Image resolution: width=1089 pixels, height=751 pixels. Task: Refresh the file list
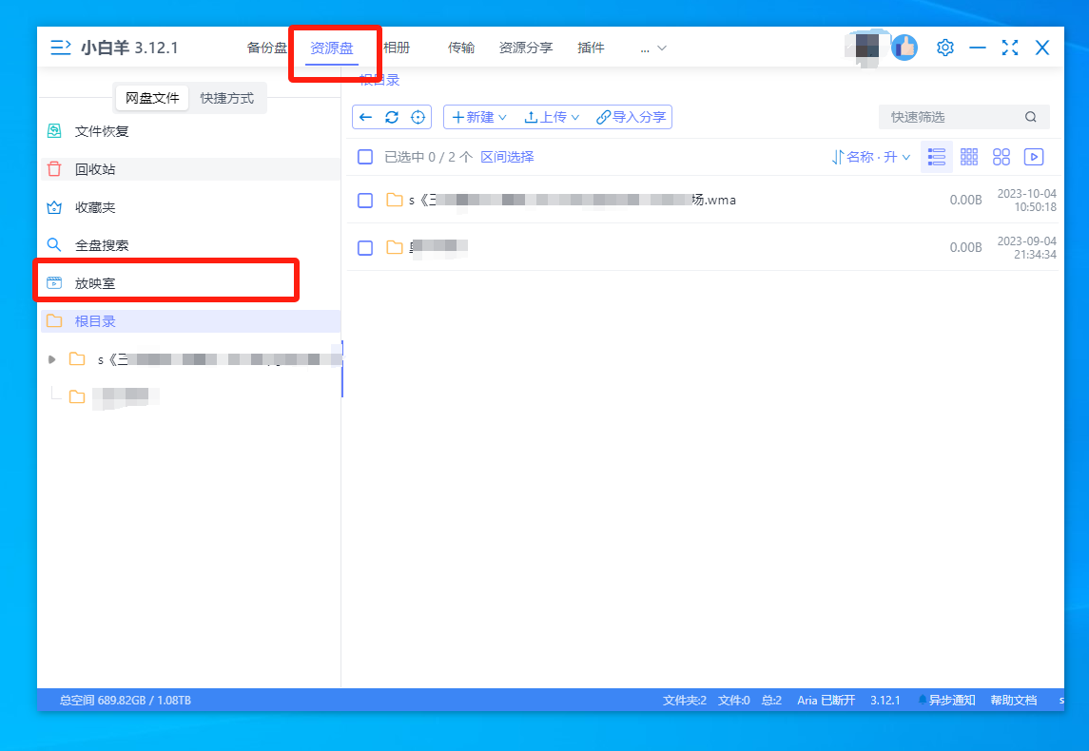[392, 117]
